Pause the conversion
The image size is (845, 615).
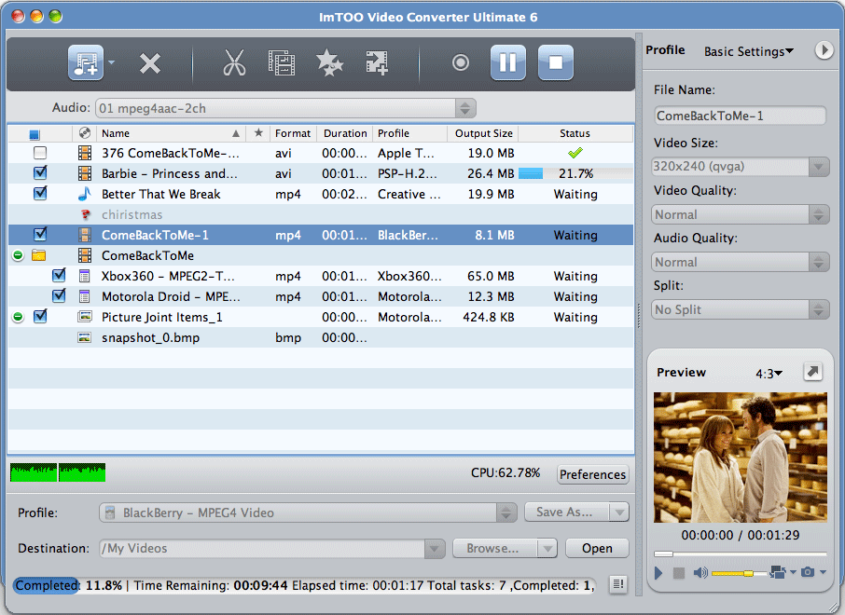tap(507, 62)
